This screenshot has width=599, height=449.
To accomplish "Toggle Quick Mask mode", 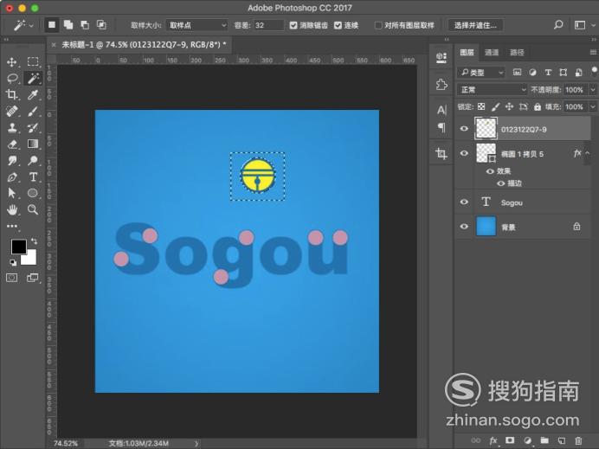I will coord(12,278).
